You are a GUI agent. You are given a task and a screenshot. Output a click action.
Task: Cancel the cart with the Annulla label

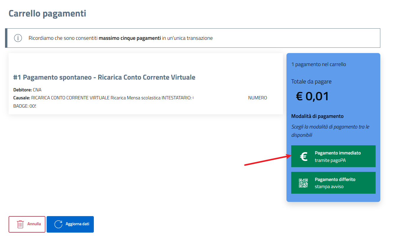coord(34,224)
